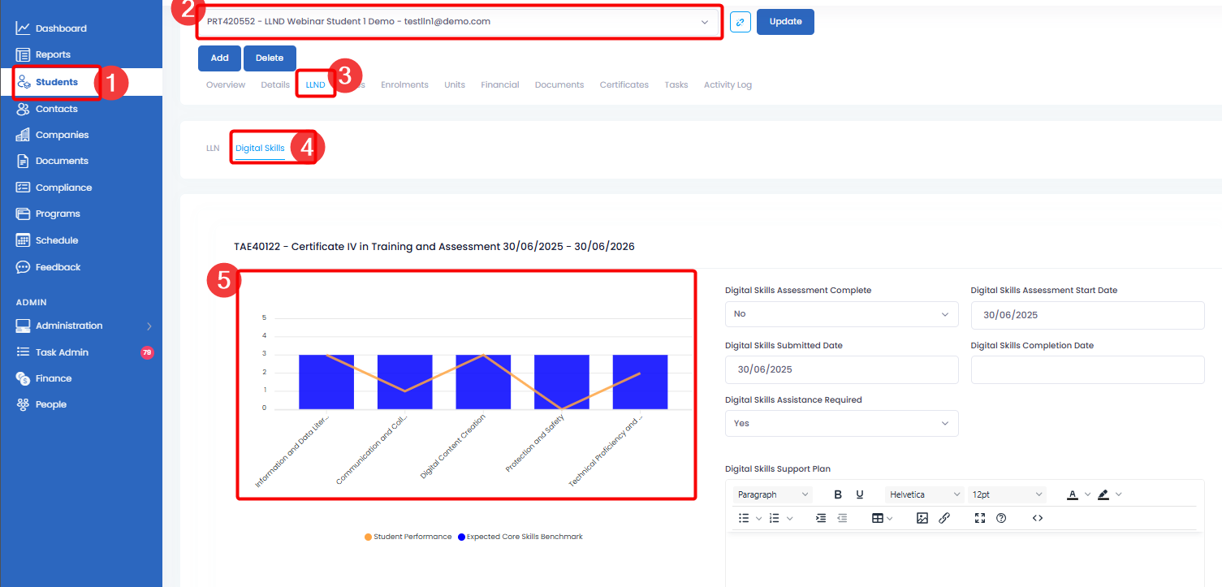This screenshot has height=587, width=1222.
Task: Switch to the LLN sub-tab
Action: 213,149
